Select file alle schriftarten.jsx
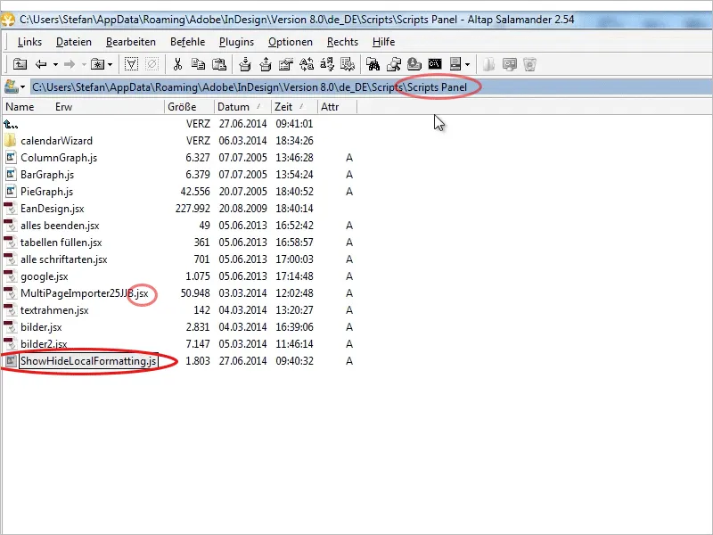 [x=63, y=259]
